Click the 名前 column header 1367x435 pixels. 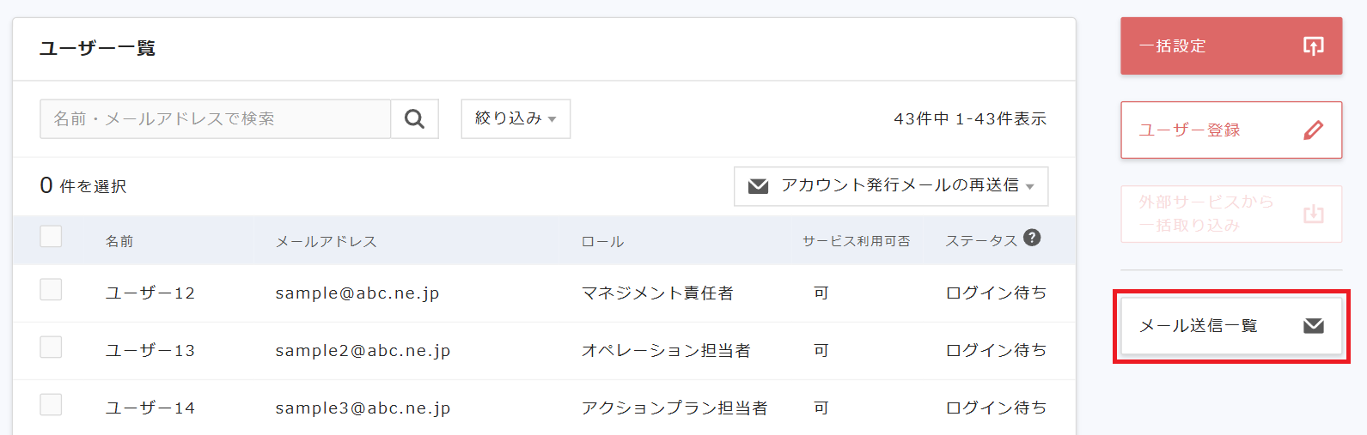point(119,242)
